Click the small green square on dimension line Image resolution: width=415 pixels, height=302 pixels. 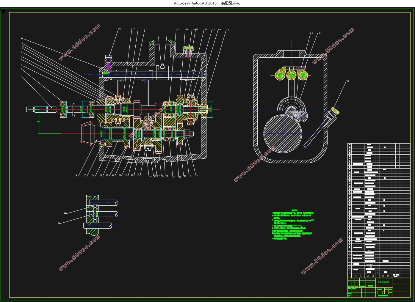[x=38, y=122]
